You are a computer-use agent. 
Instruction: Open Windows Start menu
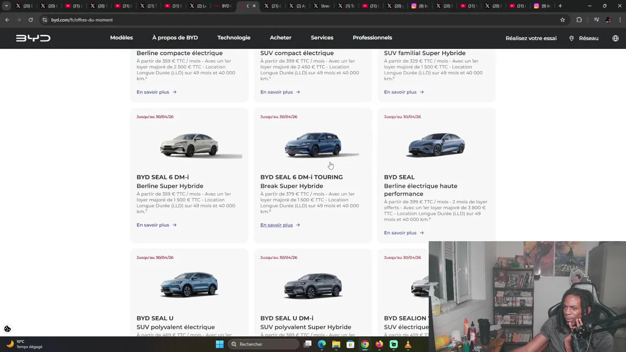tap(220, 344)
